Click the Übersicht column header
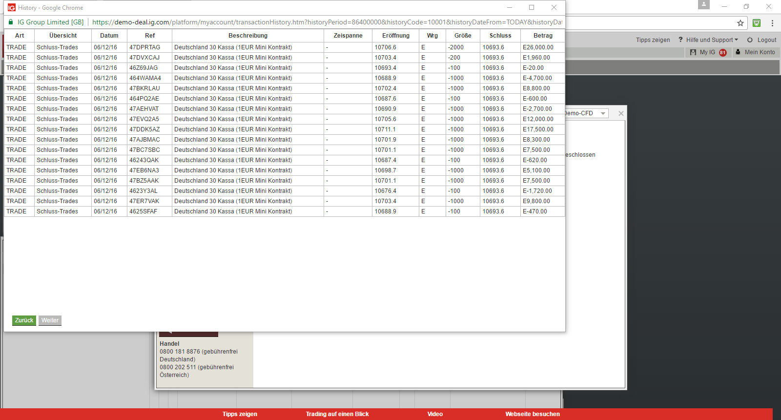 click(63, 36)
